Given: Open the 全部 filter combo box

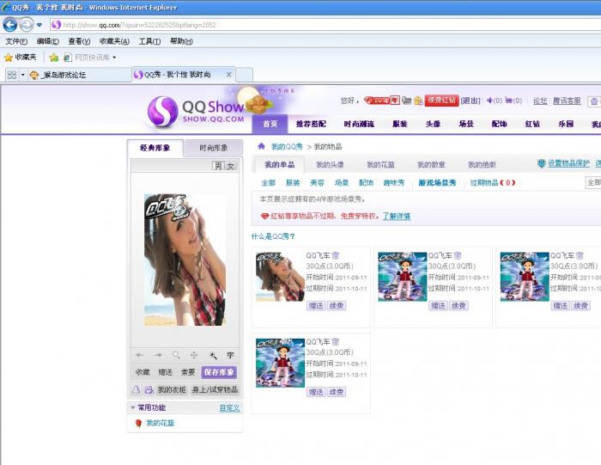Looking at the screenshot, I should (593, 182).
